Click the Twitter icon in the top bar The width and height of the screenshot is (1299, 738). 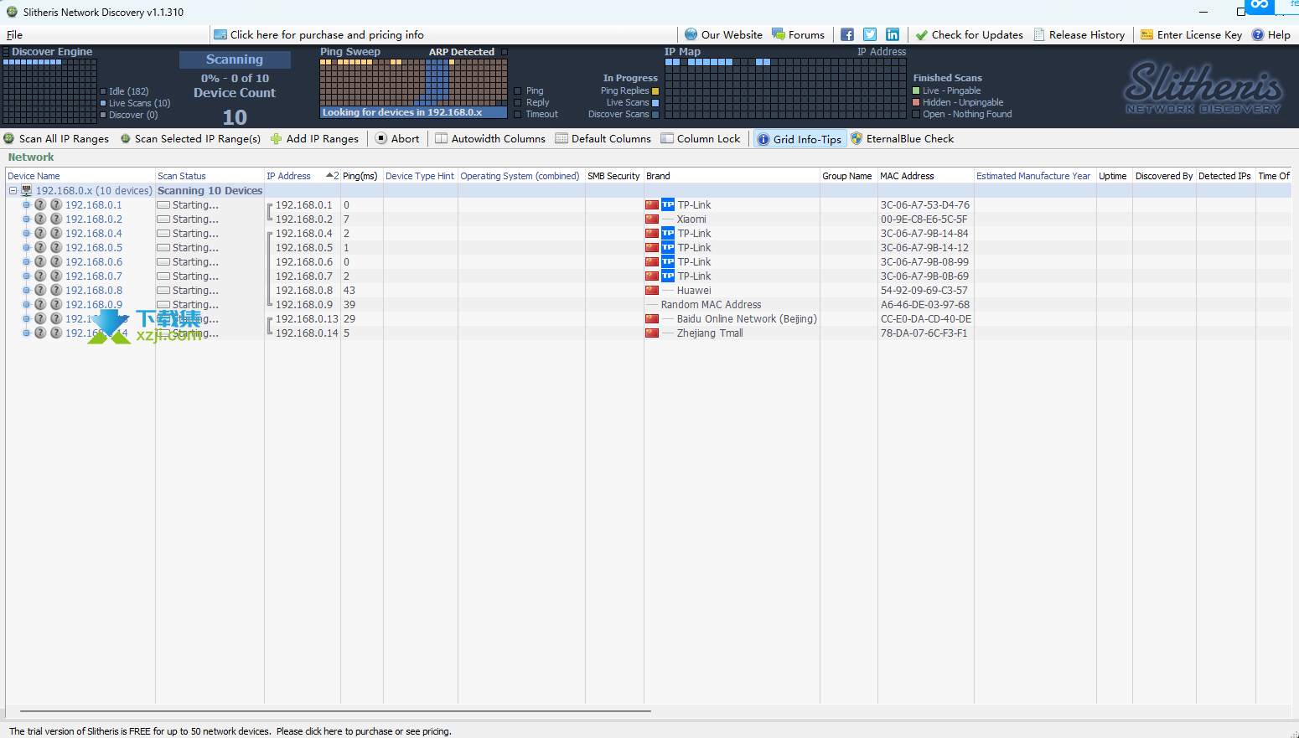(x=870, y=34)
